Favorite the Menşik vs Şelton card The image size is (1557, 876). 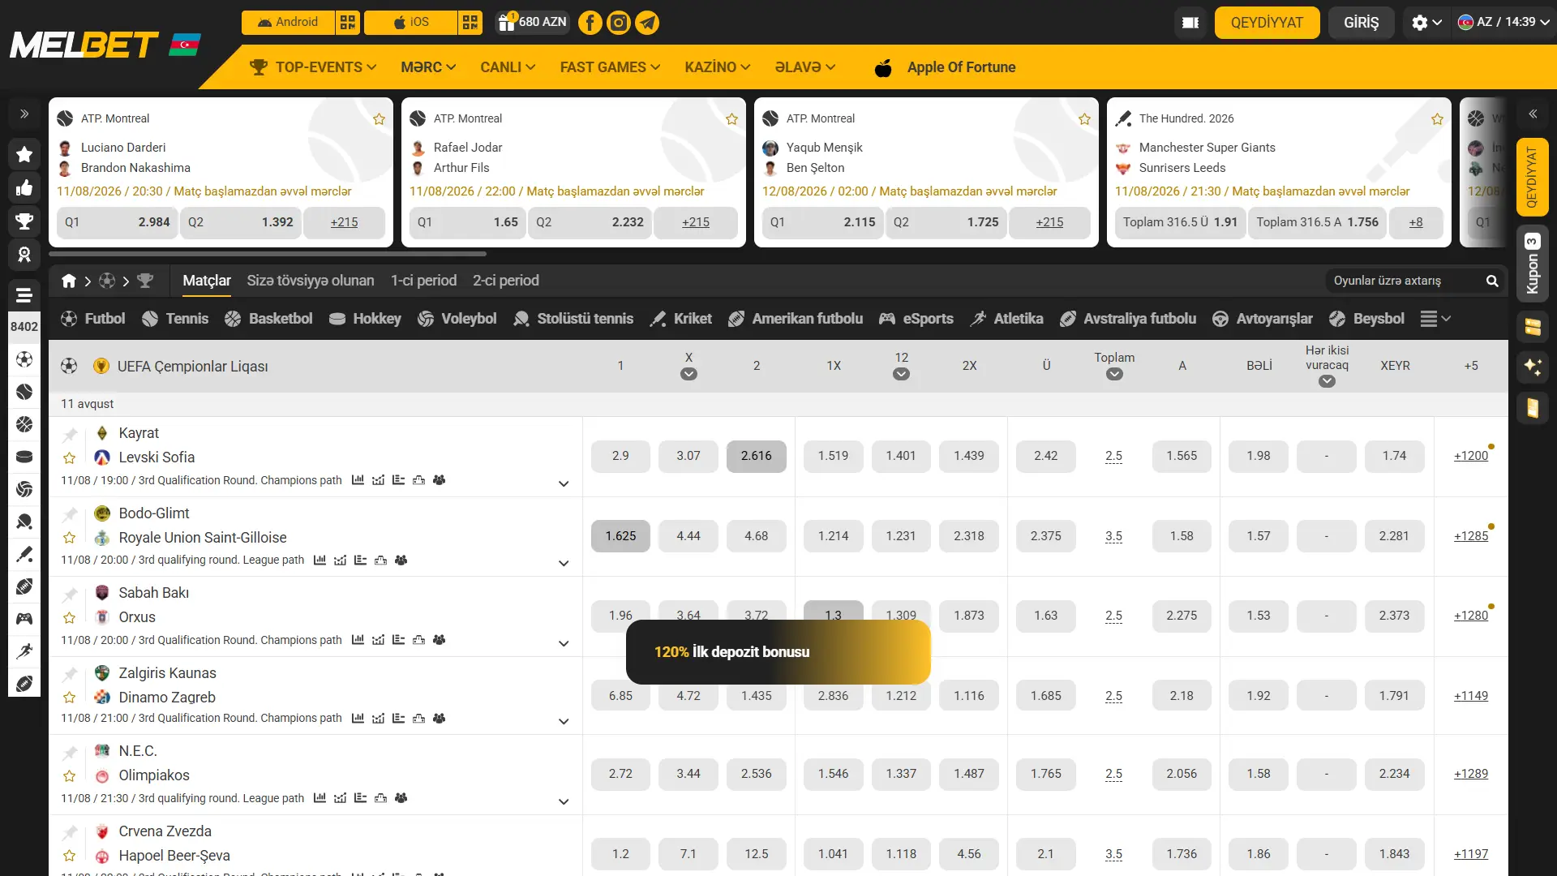click(x=1084, y=119)
